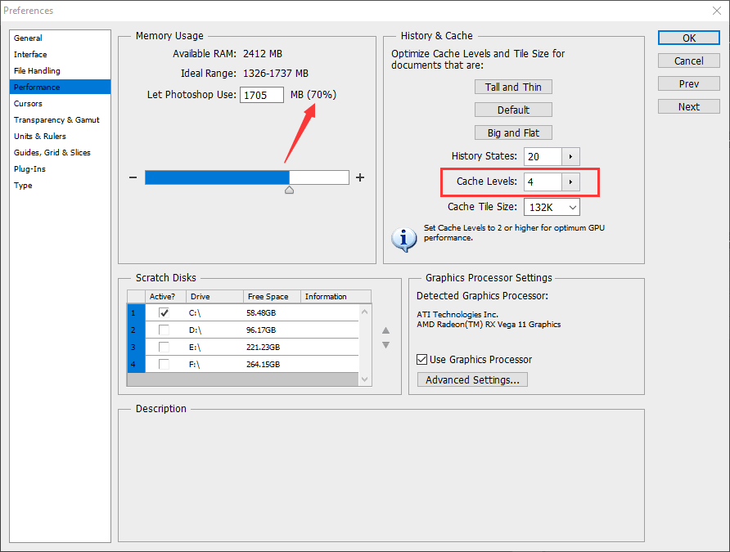Viewport: 730px width, 552px height.
Task: Open the Cache Tile Size dropdown
Action: point(552,207)
